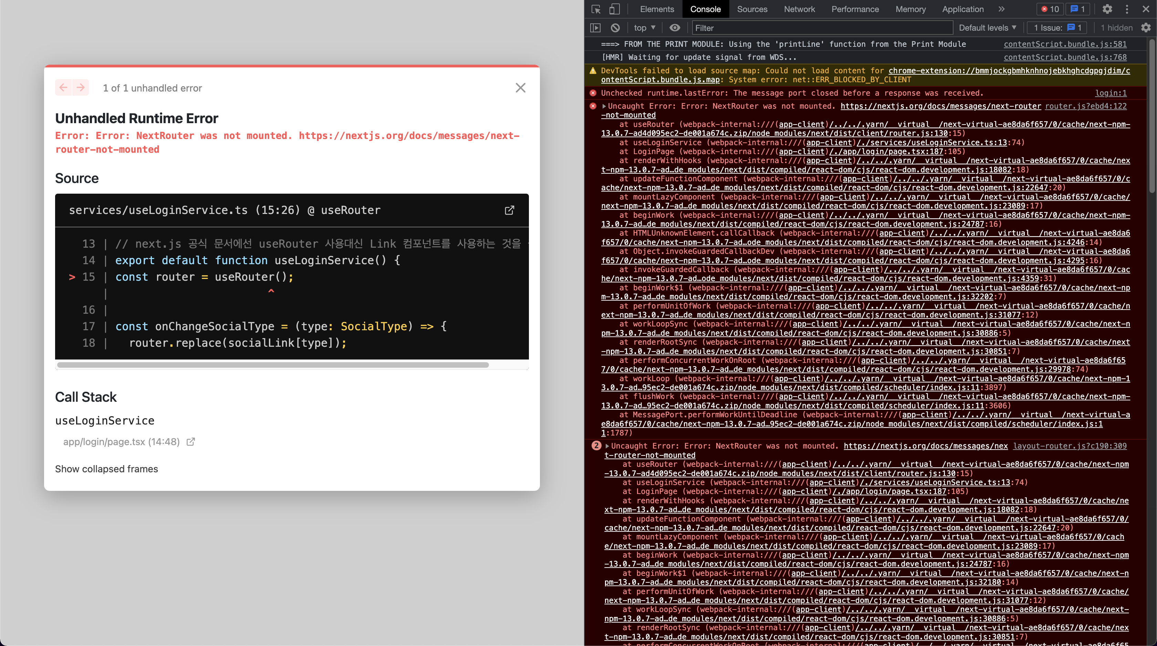Clear console with the ban icon
The height and width of the screenshot is (646, 1157).
tap(615, 28)
